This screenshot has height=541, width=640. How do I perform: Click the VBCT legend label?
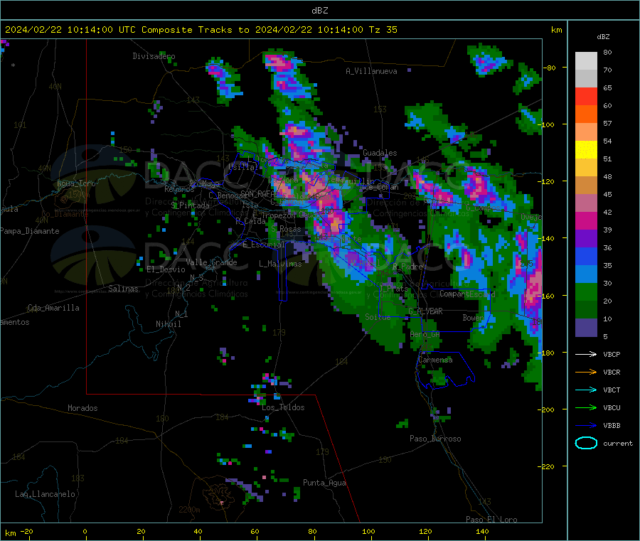612,390
